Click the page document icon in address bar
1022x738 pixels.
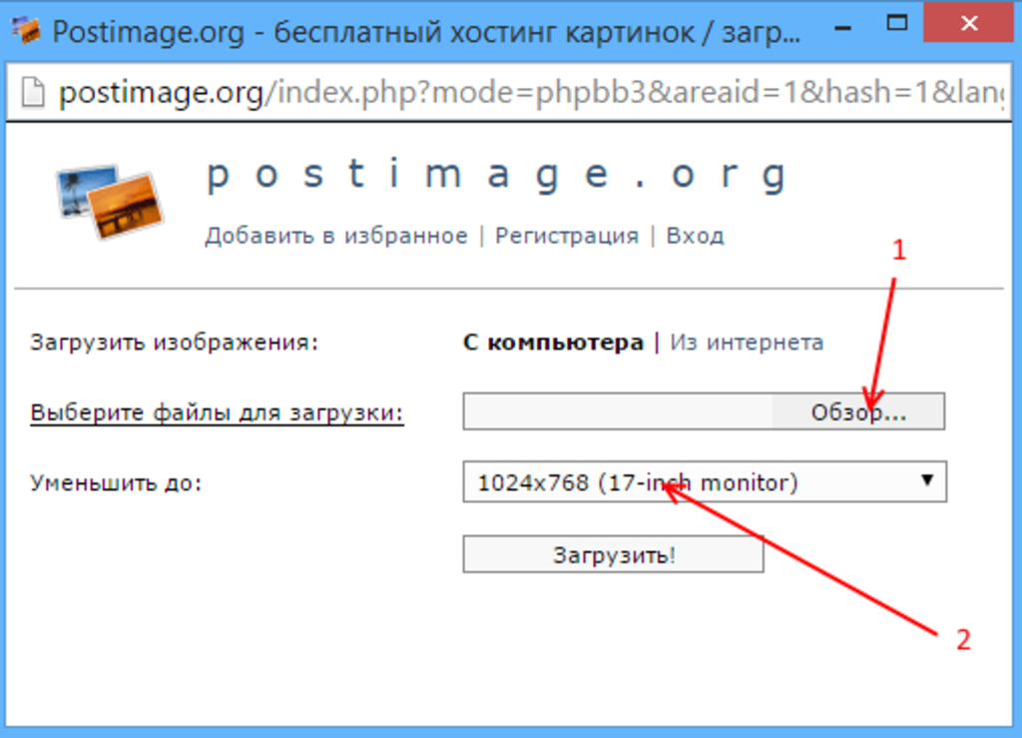(33, 91)
